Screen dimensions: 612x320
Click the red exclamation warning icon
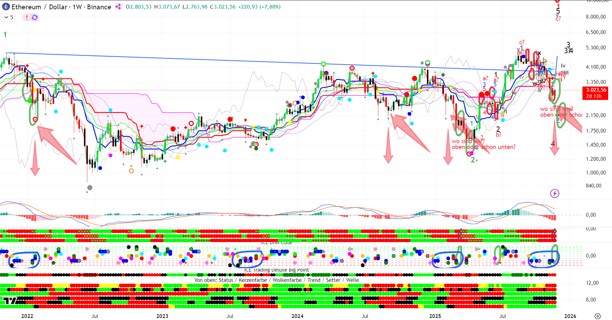point(27,17)
